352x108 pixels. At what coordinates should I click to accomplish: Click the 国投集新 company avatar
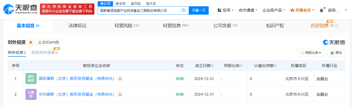pyautogui.click(x=31, y=79)
